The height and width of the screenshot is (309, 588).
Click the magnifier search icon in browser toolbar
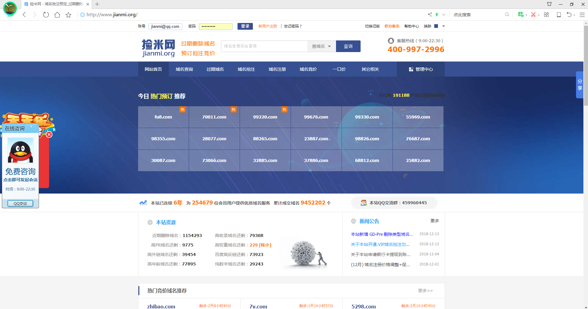[507, 14]
